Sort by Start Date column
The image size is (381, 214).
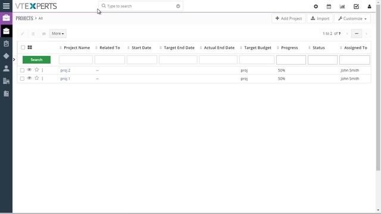(x=142, y=48)
